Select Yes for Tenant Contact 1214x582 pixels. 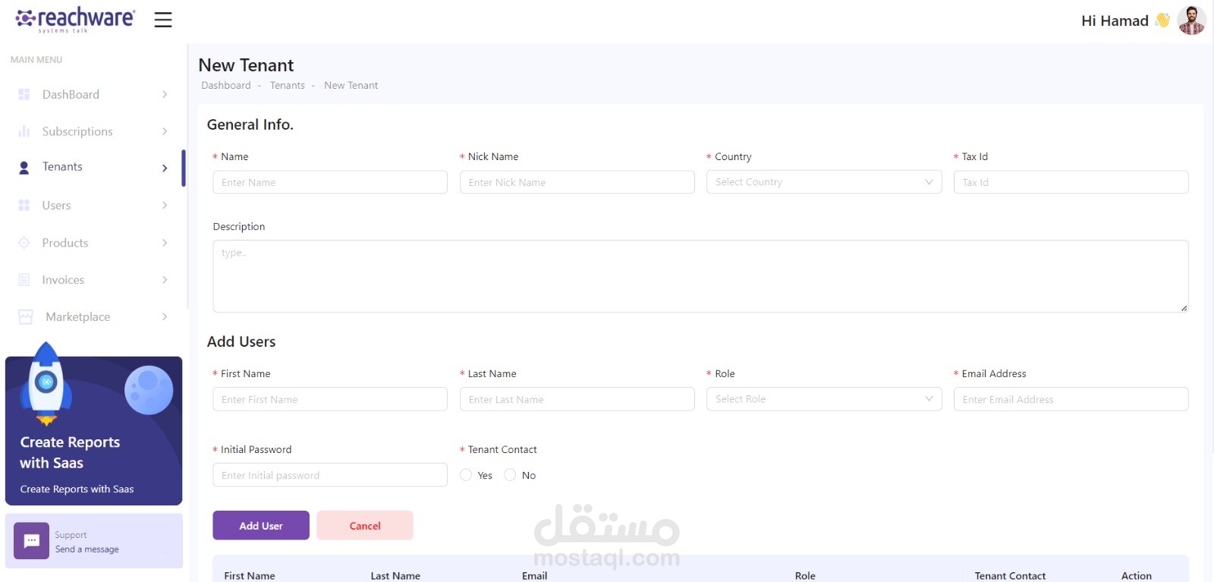466,475
